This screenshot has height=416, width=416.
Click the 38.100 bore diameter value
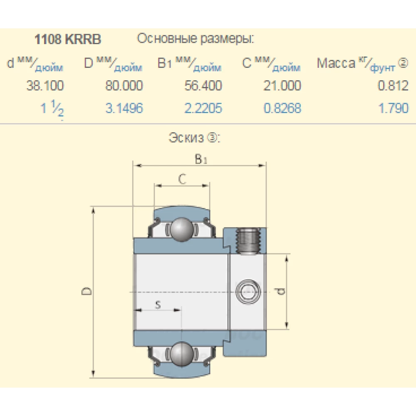[45, 86]
